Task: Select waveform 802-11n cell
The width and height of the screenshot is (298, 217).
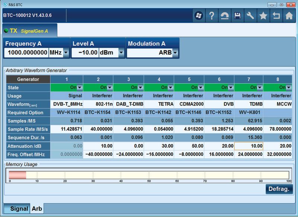Action: (98, 104)
